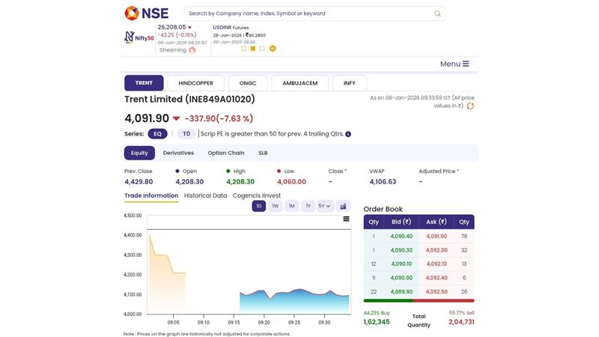Open the Option Chain tab
The image size is (599, 337).
click(226, 153)
